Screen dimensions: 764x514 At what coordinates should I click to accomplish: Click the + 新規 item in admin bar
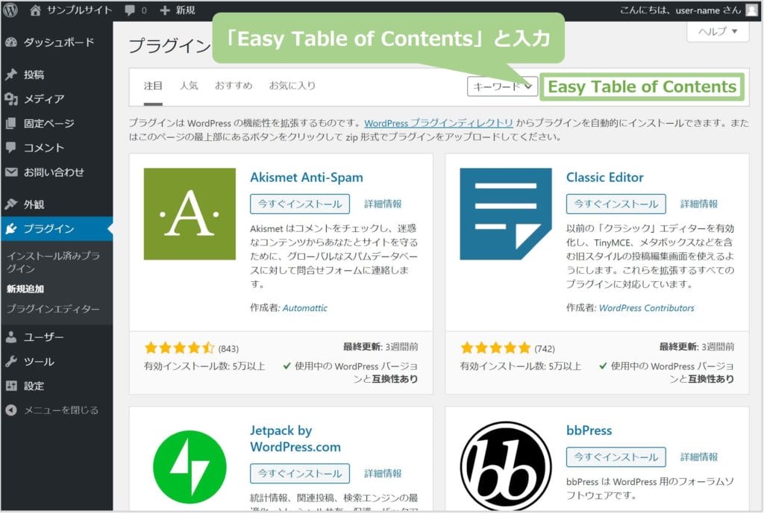[x=177, y=10]
